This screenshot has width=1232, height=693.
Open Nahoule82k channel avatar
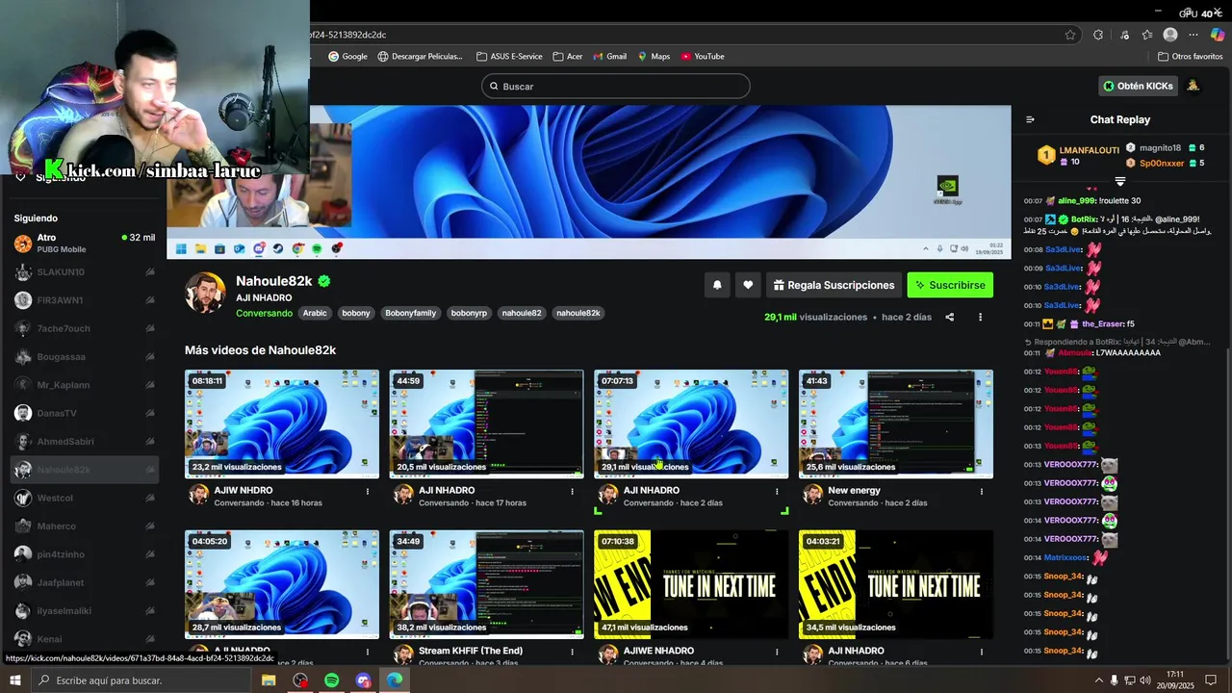tap(205, 293)
